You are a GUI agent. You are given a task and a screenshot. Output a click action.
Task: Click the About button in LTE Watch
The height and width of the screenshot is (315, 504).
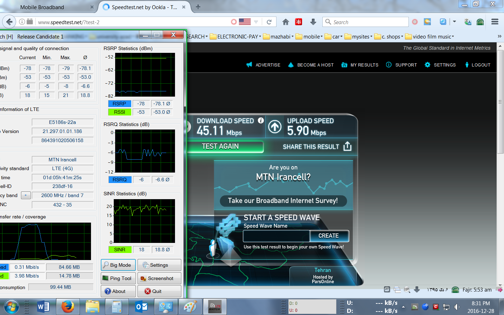pos(118,291)
